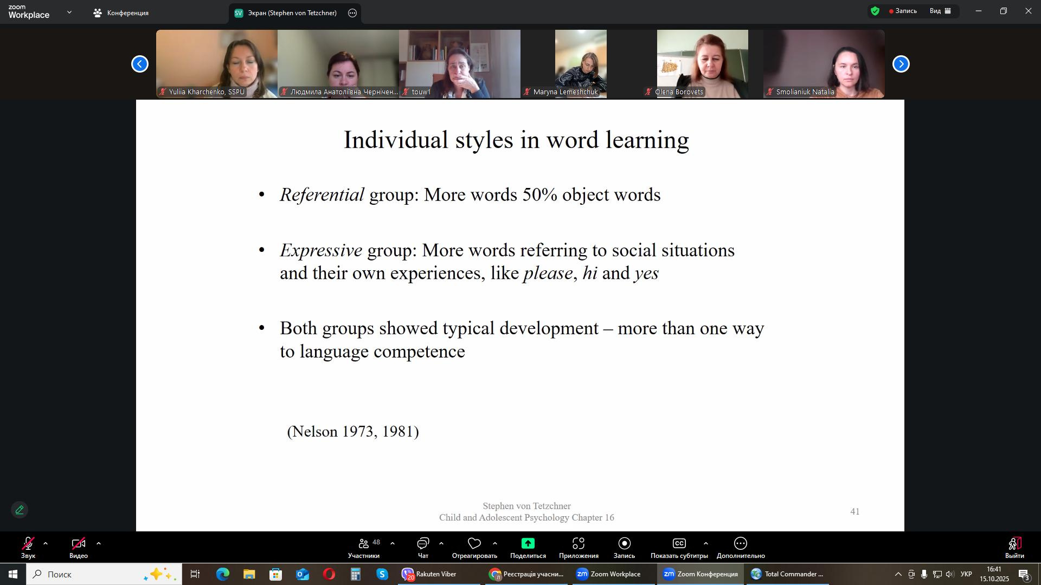Click the Record (Запись) toolbar icon

[x=624, y=543]
